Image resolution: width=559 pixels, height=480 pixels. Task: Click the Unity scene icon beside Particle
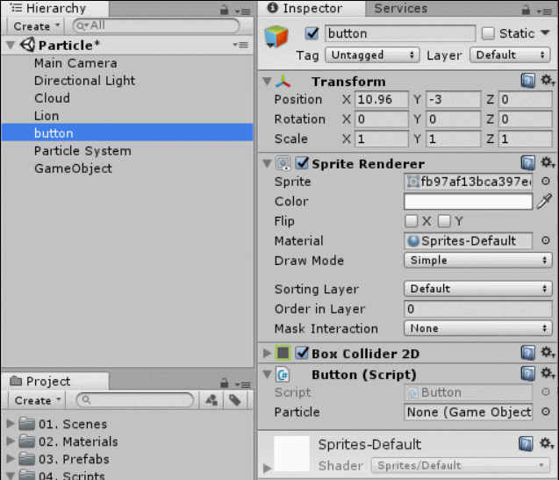27,45
